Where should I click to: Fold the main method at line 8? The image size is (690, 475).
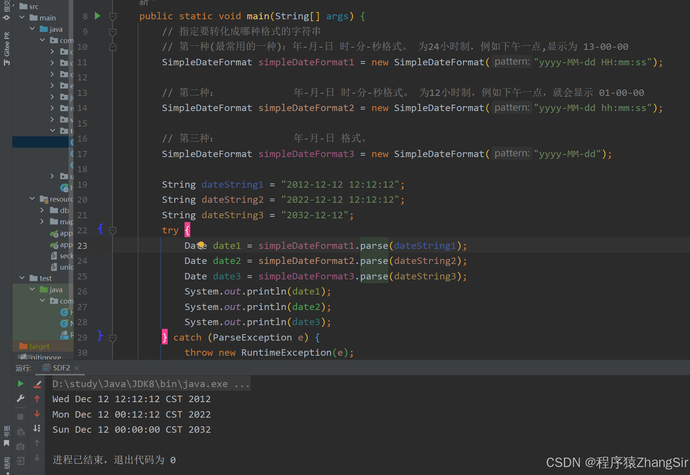coord(112,16)
